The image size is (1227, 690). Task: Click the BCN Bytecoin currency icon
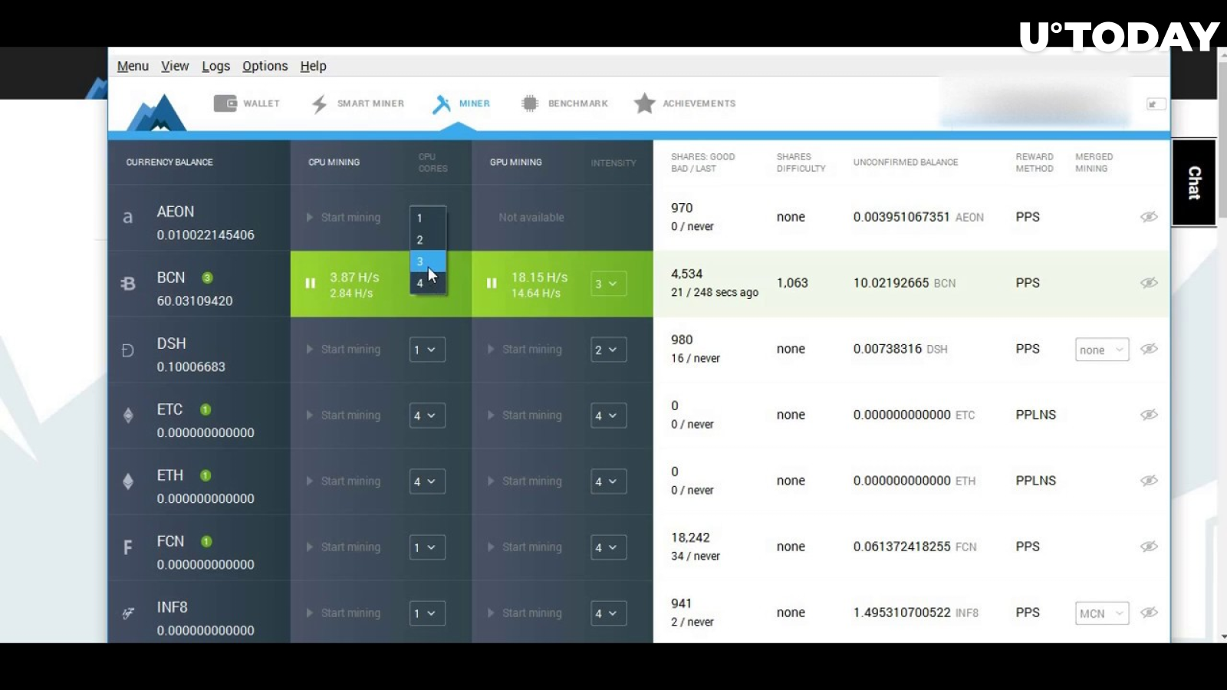pos(128,284)
